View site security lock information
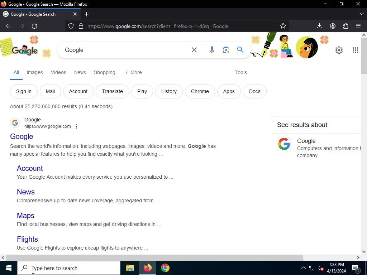 (81, 26)
